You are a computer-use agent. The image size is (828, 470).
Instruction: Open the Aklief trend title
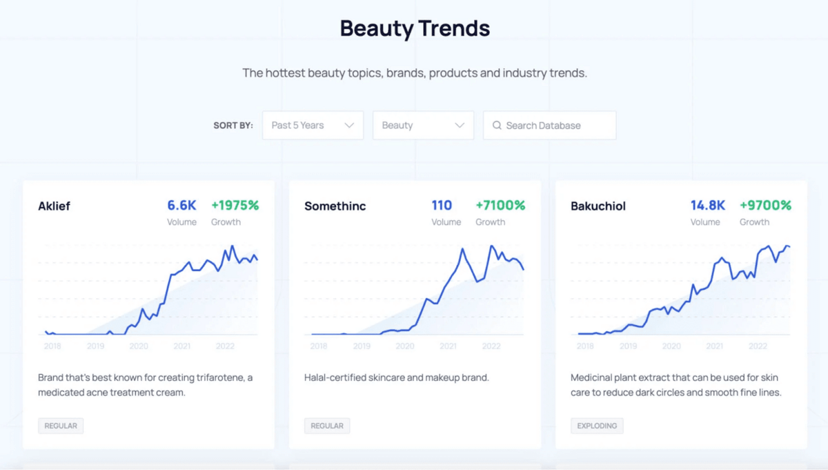[x=55, y=206]
